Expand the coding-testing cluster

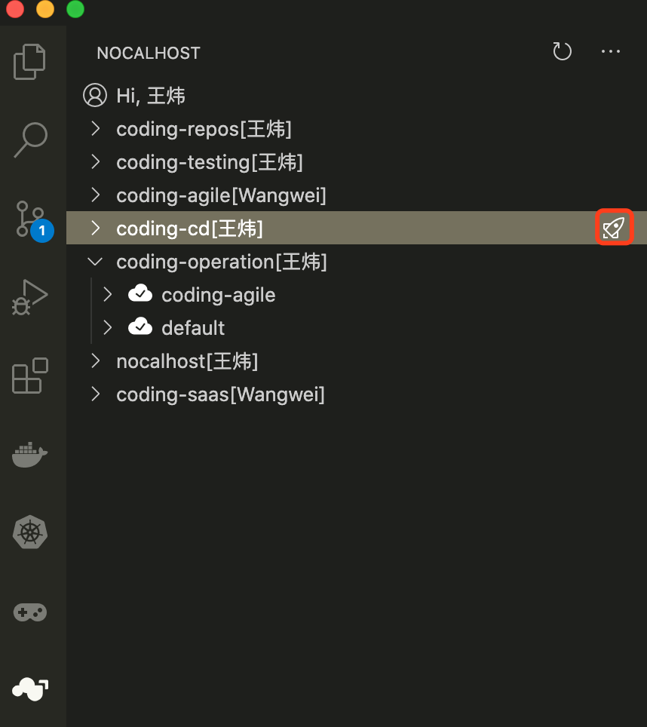[95, 162]
